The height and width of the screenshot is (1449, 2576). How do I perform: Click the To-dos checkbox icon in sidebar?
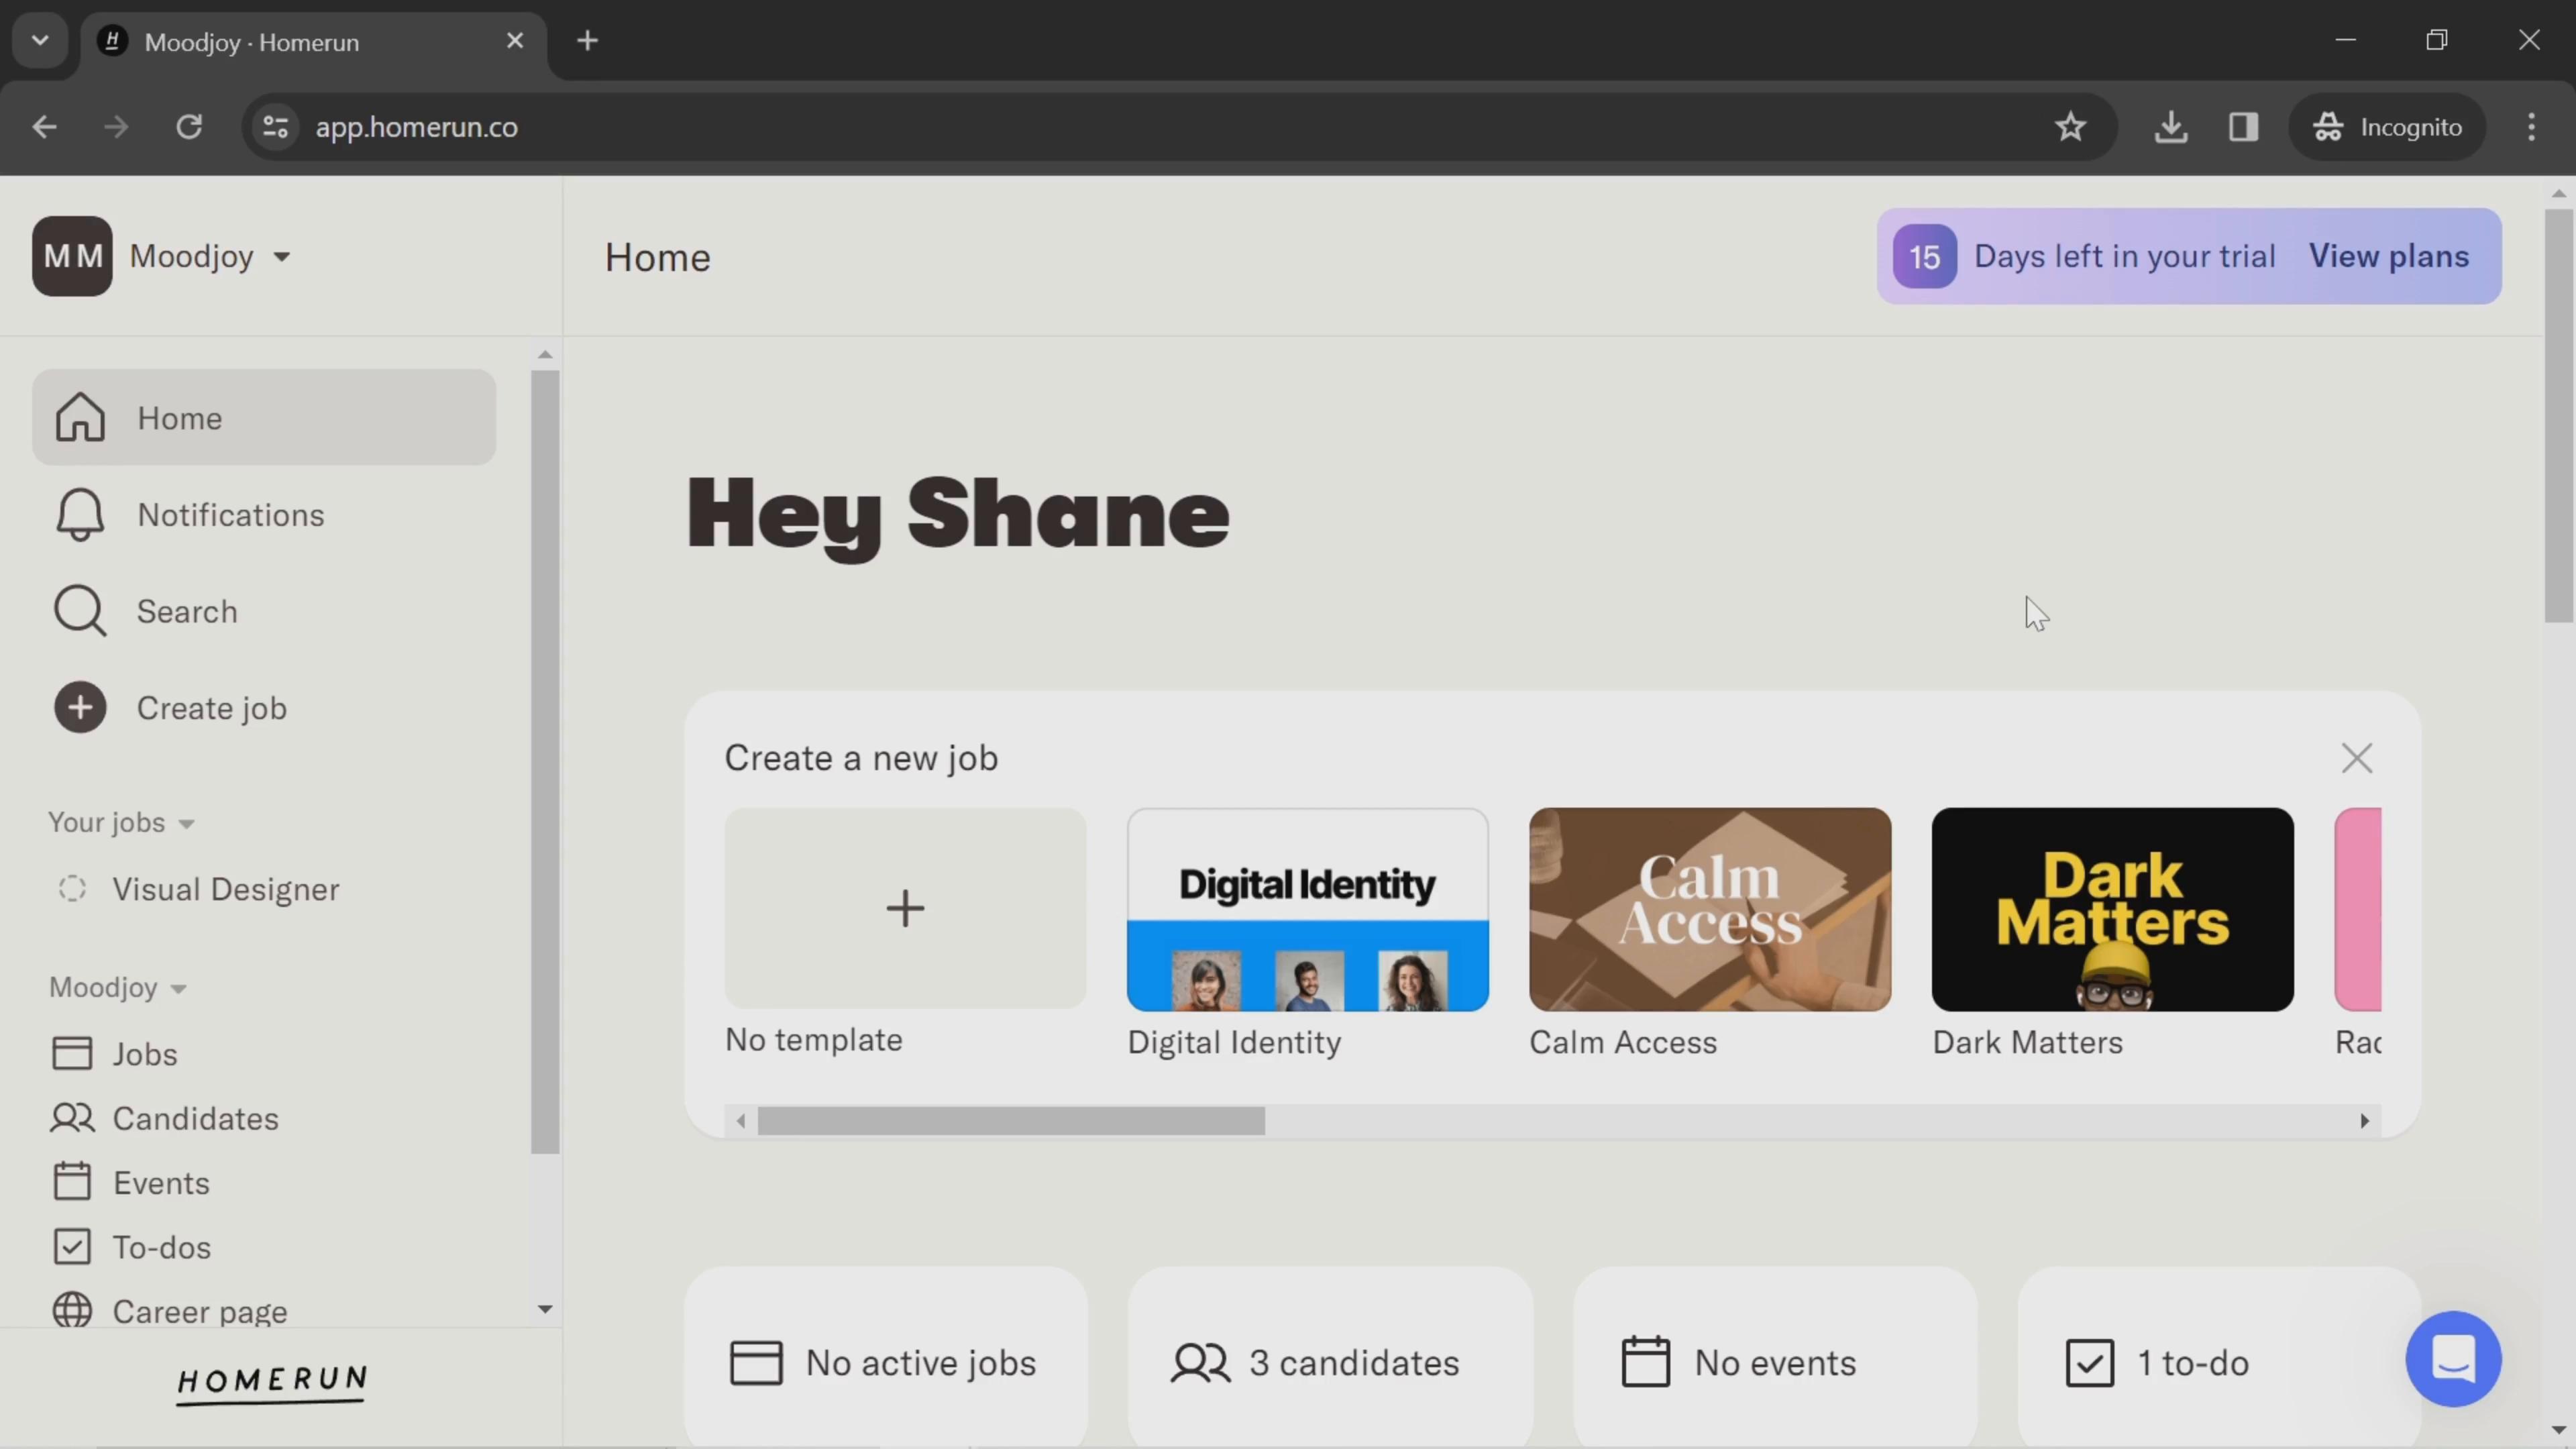pos(70,1247)
